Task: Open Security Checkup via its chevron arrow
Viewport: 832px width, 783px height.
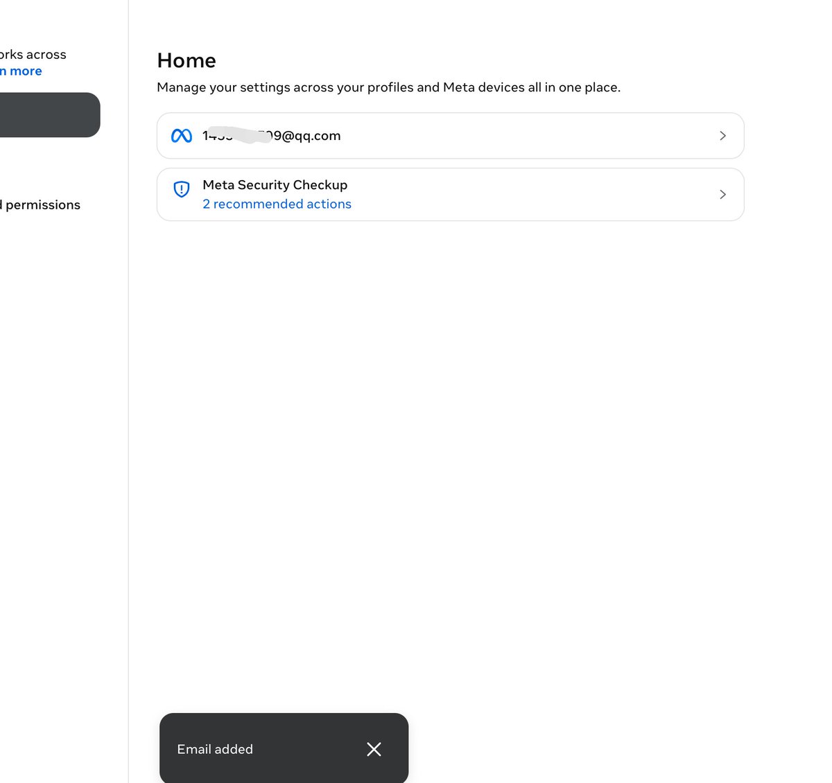Action: point(722,195)
